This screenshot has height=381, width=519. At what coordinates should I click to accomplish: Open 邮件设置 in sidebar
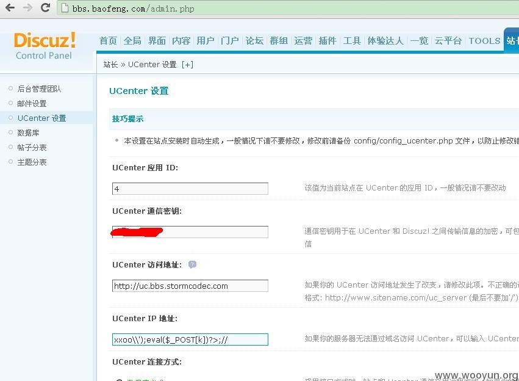32,104
